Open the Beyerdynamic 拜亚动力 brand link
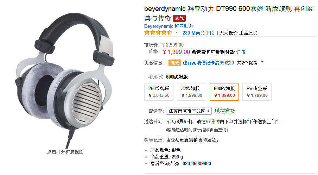This screenshot has width=318, height=175. pyautogui.click(x=168, y=26)
